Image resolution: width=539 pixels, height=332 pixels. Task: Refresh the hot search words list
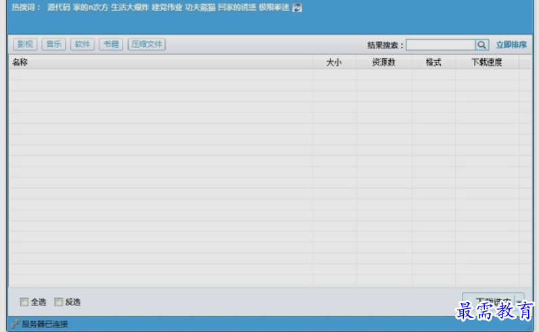click(297, 7)
